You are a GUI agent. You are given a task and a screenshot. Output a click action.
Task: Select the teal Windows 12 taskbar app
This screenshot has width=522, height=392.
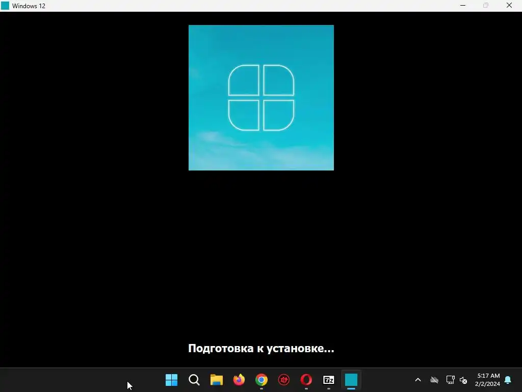click(351, 380)
